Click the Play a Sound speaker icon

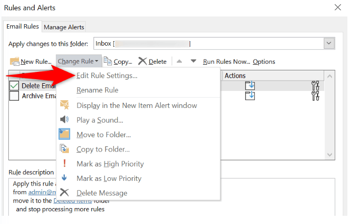pyautogui.click(x=64, y=119)
